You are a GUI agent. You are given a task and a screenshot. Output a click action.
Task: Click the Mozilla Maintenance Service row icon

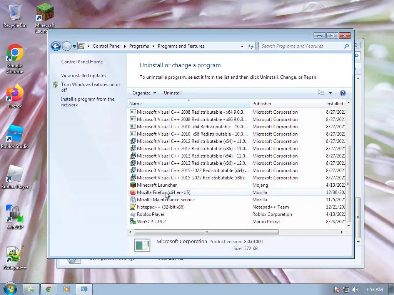(x=133, y=199)
